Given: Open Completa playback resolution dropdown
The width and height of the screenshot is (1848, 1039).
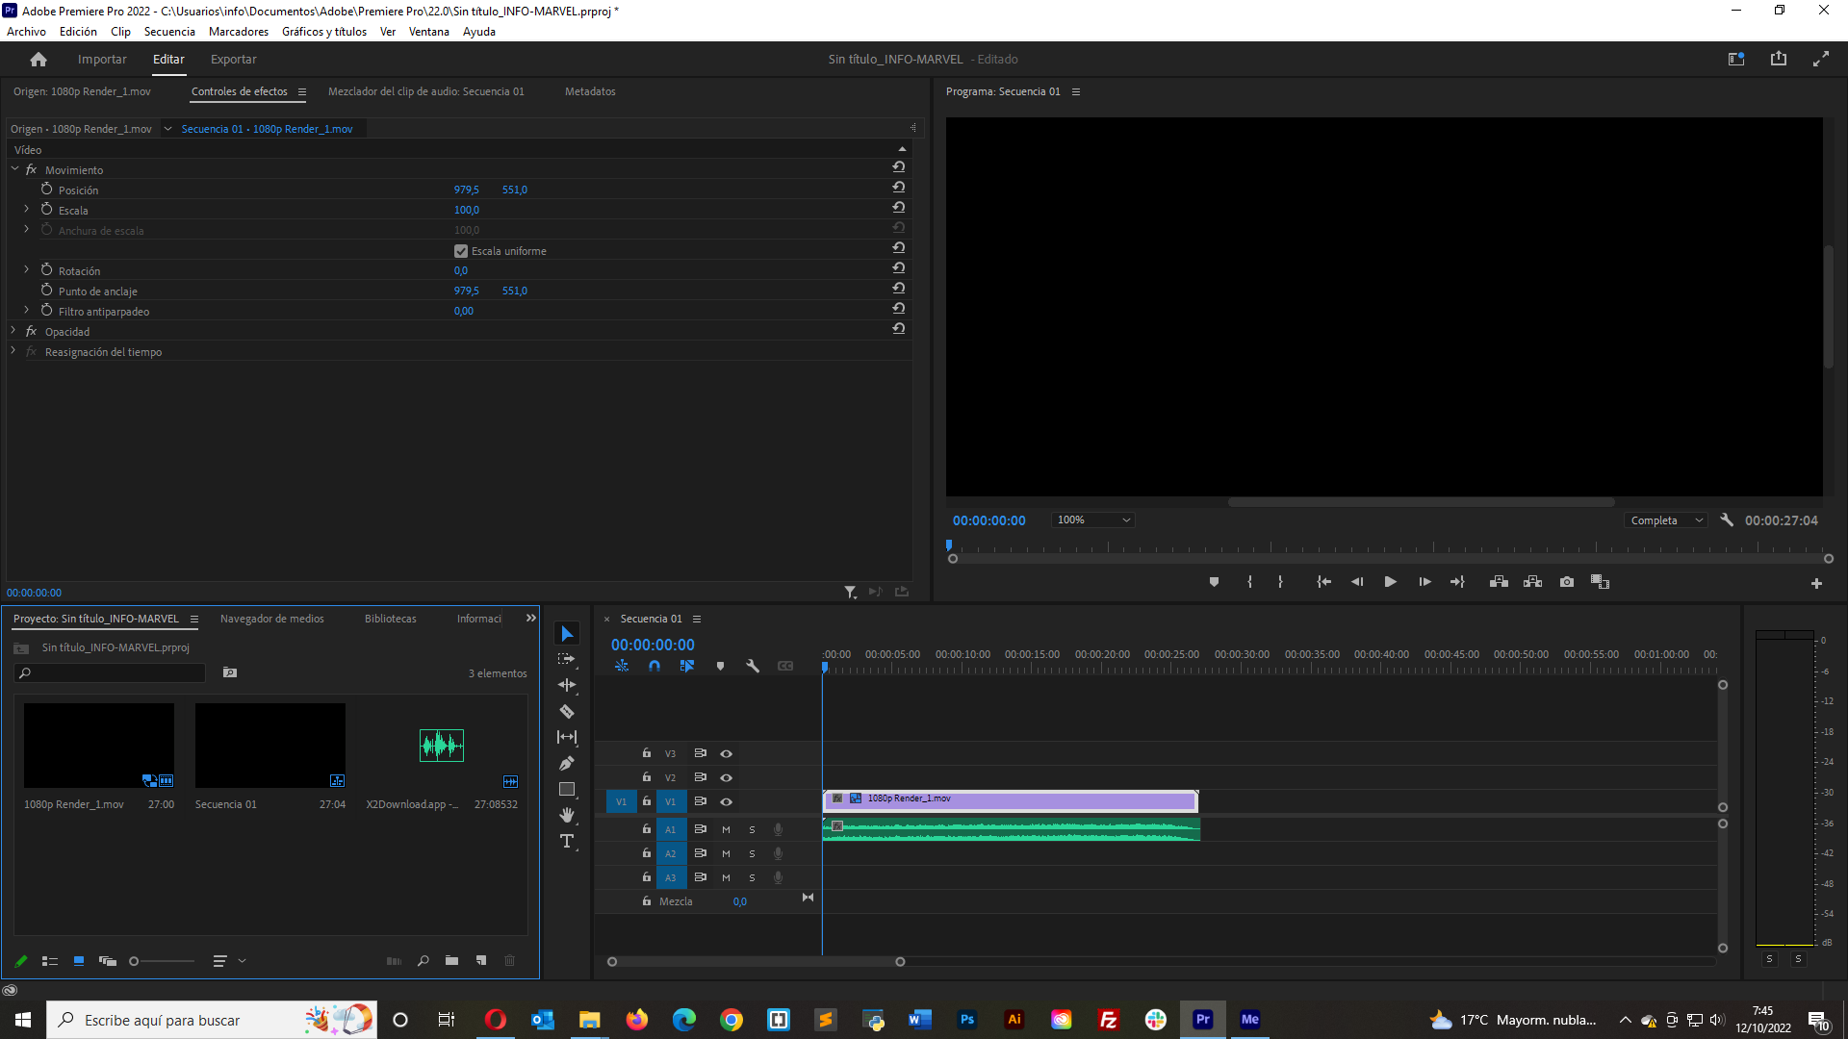Looking at the screenshot, I should click(x=1666, y=520).
